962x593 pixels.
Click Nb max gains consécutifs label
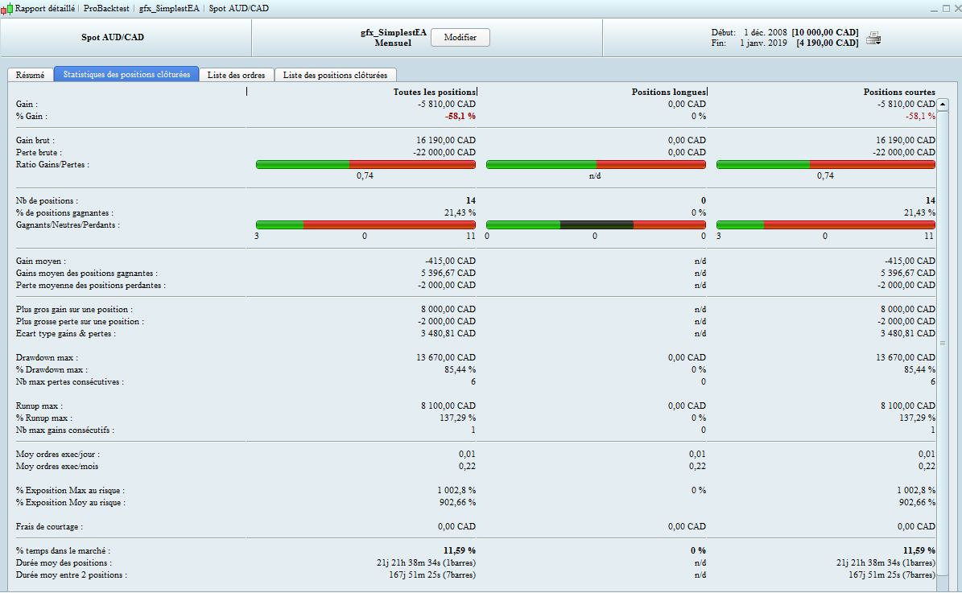(x=65, y=430)
